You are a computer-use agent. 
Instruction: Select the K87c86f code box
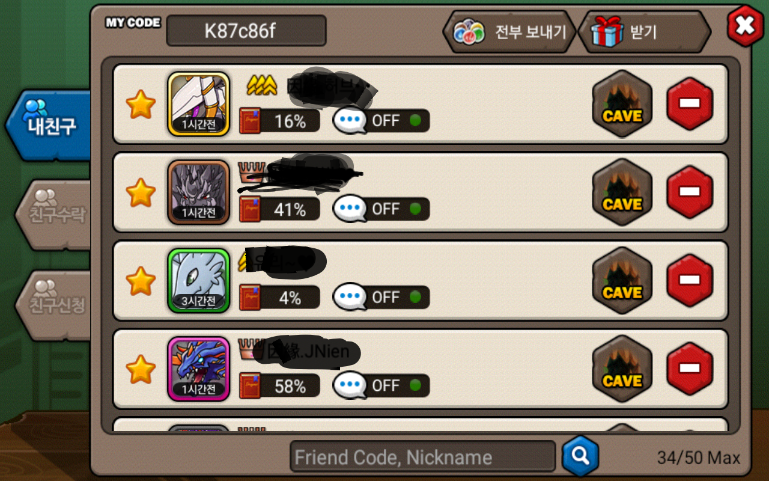(246, 31)
